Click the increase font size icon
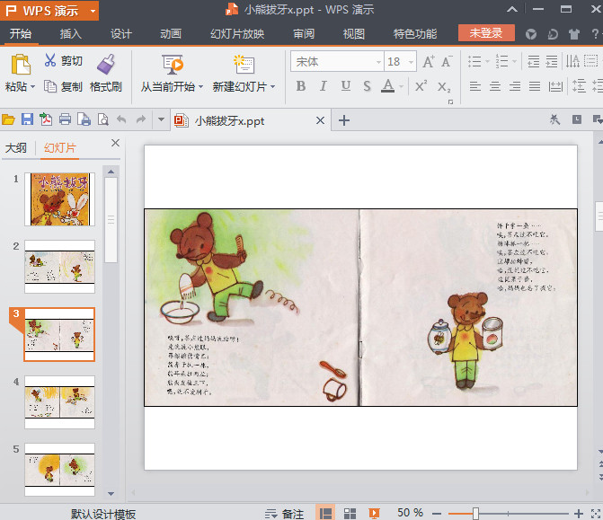The width and height of the screenshot is (603, 520). coord(428,62)
